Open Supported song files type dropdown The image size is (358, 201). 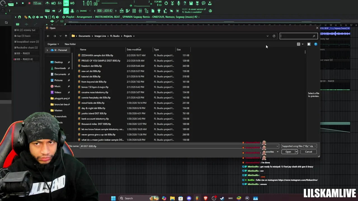coord(299,146)
